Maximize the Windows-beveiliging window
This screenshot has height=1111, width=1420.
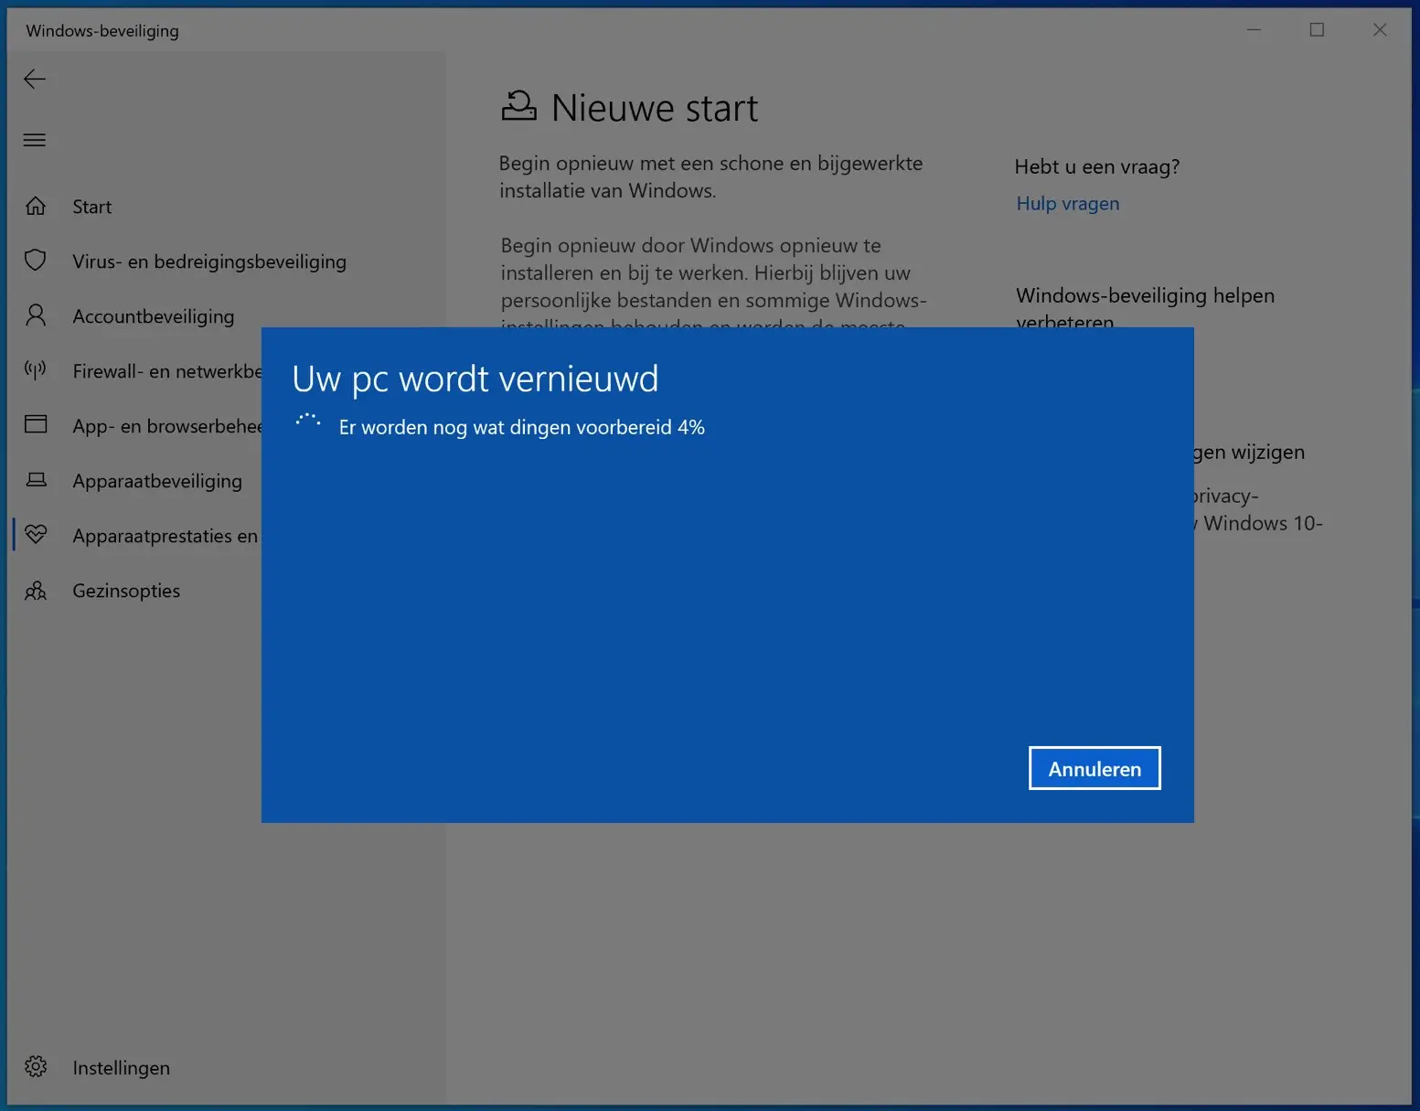click(x=1317, y=30)
